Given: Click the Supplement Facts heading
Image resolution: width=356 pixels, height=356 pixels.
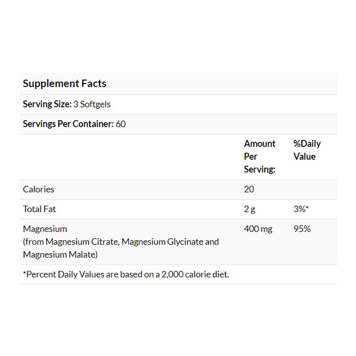Looking at the screenshot, I should (65, 84).
